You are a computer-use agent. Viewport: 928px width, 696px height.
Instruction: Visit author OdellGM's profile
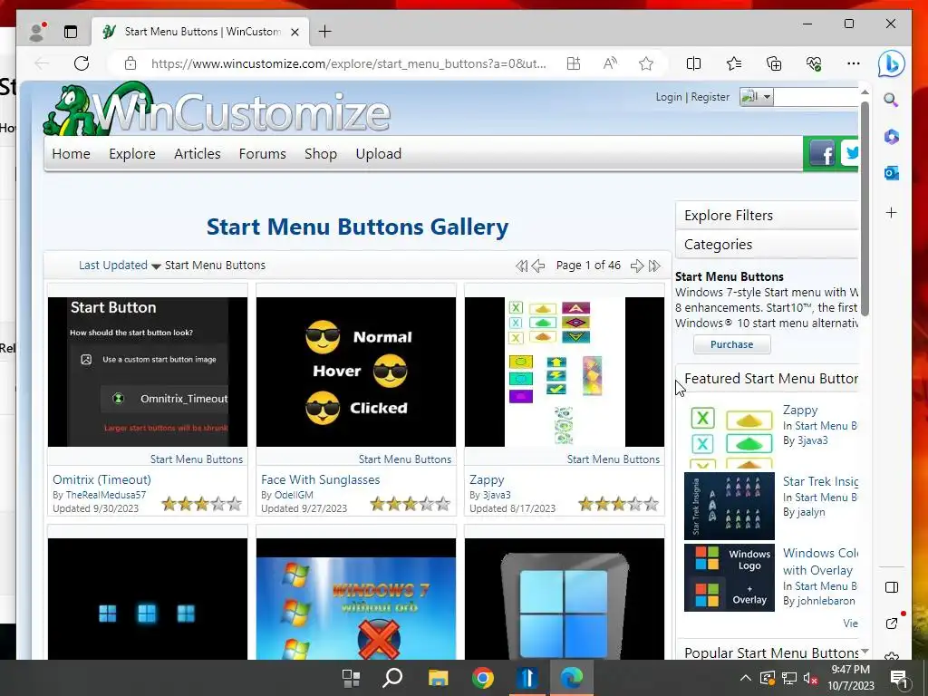click(x=295, y=495)
